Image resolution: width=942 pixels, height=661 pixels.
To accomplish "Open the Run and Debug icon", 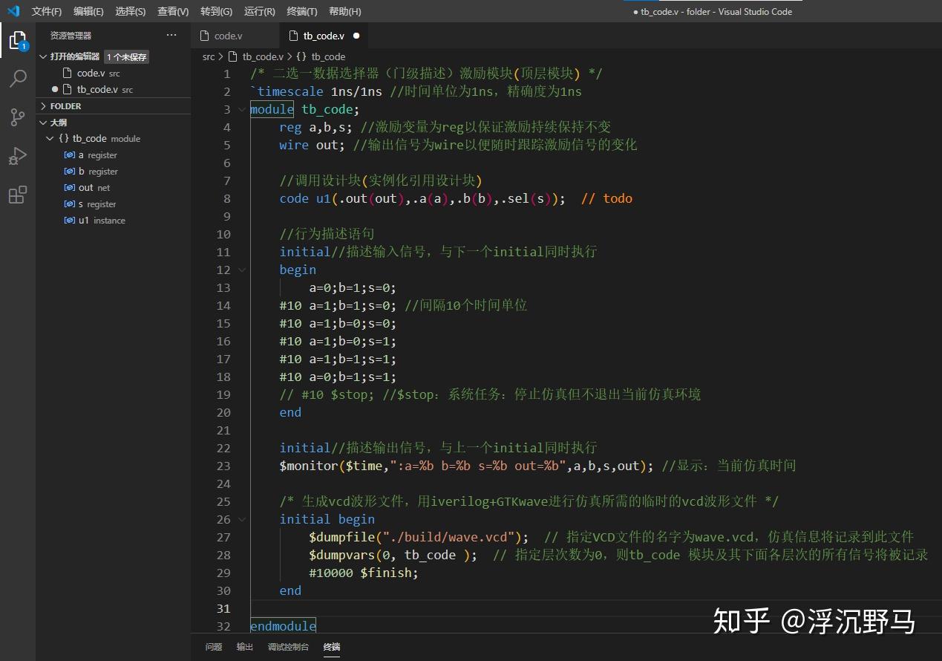I will click(x=18, y=156).
